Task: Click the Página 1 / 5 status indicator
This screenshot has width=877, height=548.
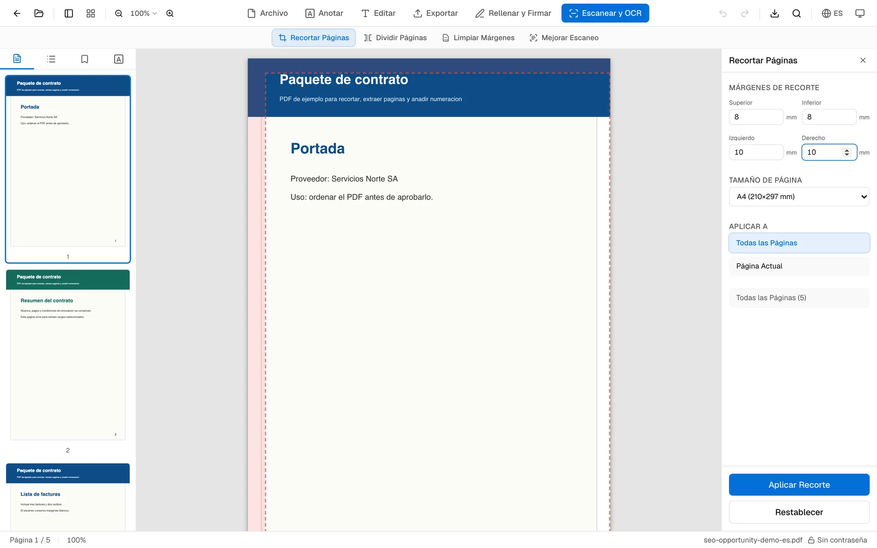Action: [x=30, y=540]
